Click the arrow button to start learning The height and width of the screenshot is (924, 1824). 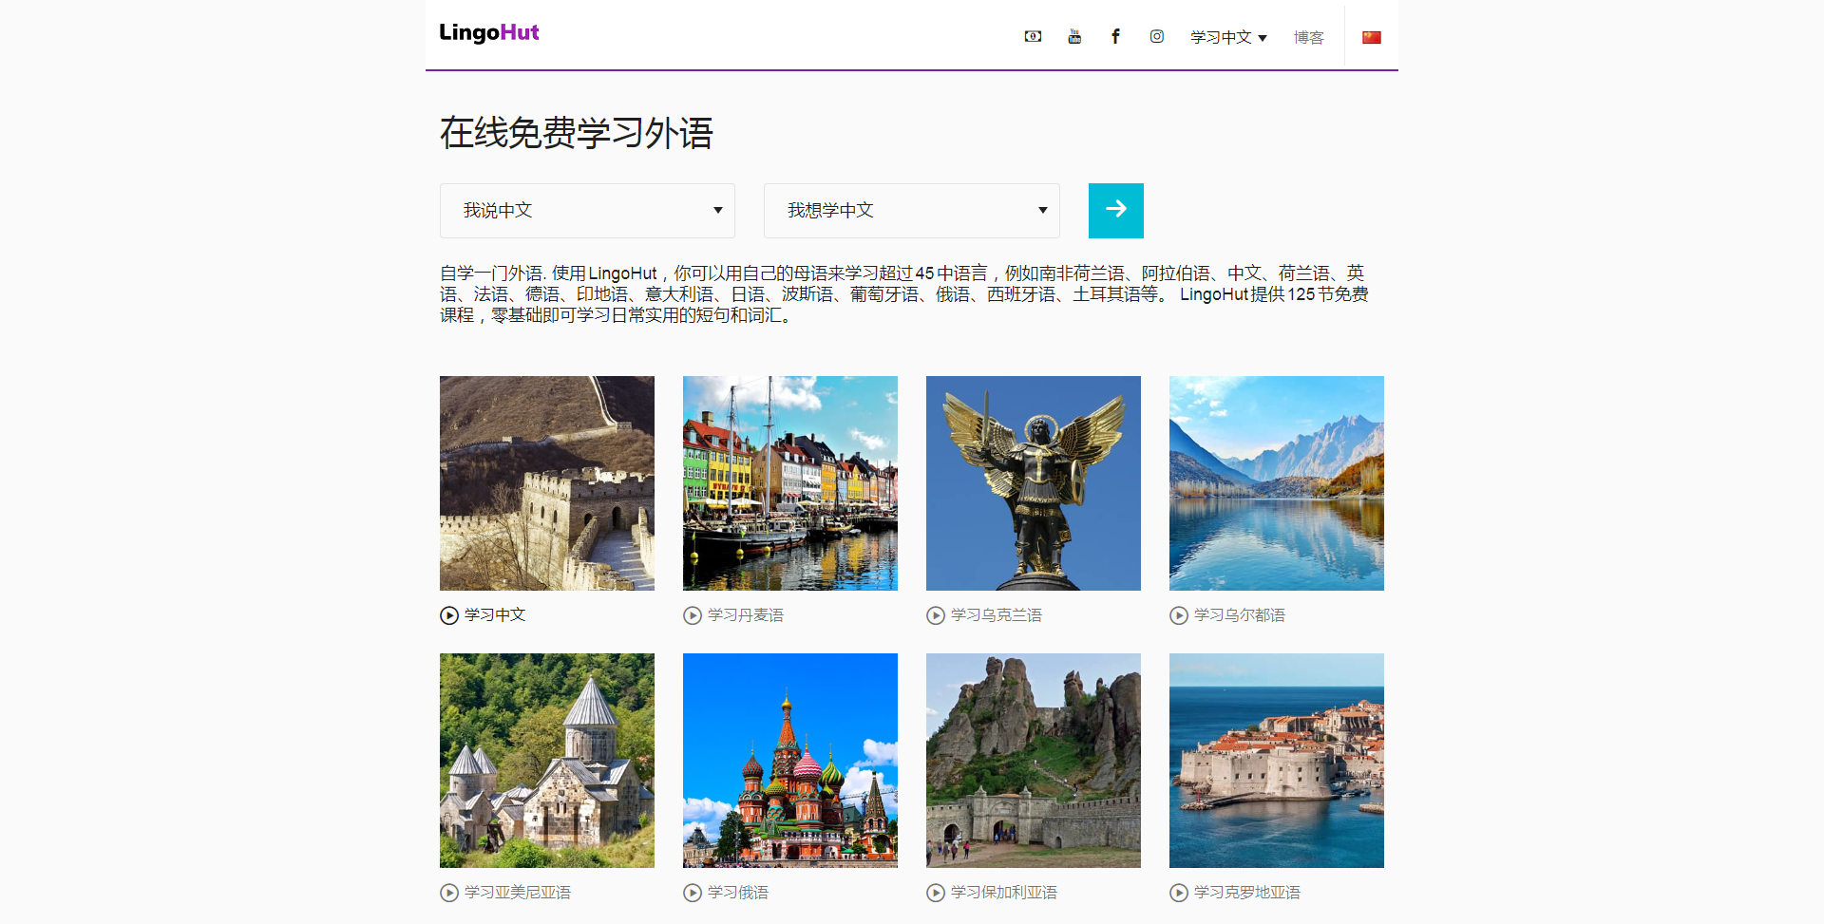click(x=1115, y=210)
